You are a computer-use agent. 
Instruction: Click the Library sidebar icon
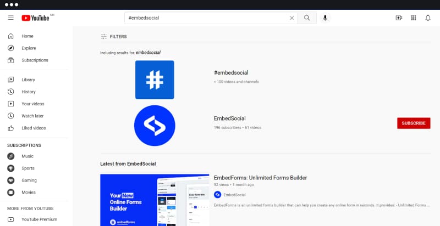pos(10,80)
